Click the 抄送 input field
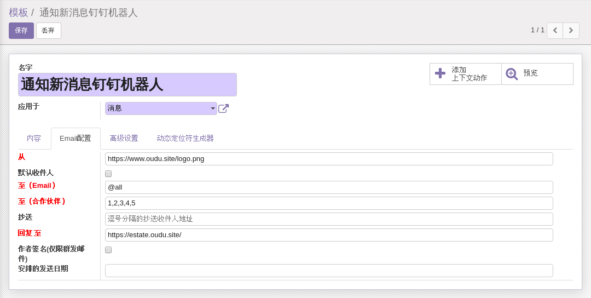591x298 pixels. pyautogui.click(x=329, y=219)
